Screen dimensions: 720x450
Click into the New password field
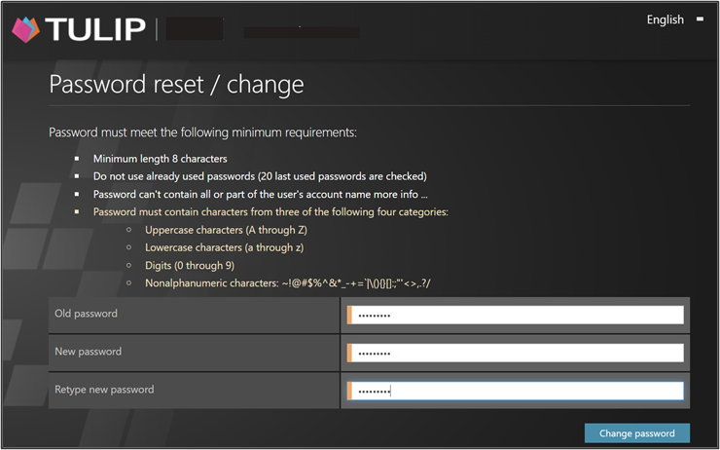click(x=516, y=353)
